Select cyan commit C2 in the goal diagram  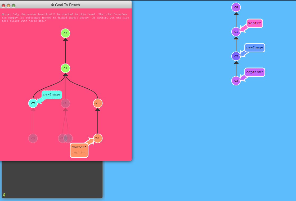[x=33, y=103]
